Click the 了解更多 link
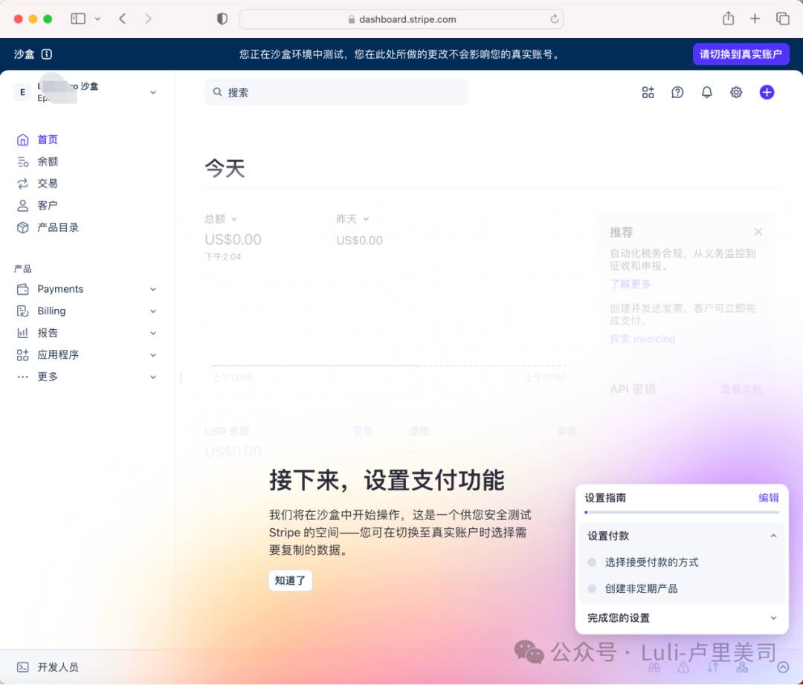 (631, 284)
